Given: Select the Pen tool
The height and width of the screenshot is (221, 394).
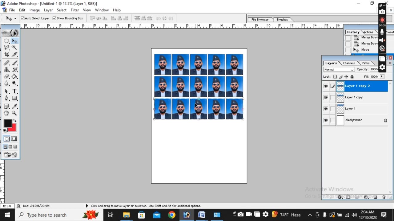Looking at the screenshot, I should [x=6, y=98].
